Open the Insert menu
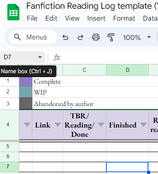This screenshot has width=158, height=174. 96,18
